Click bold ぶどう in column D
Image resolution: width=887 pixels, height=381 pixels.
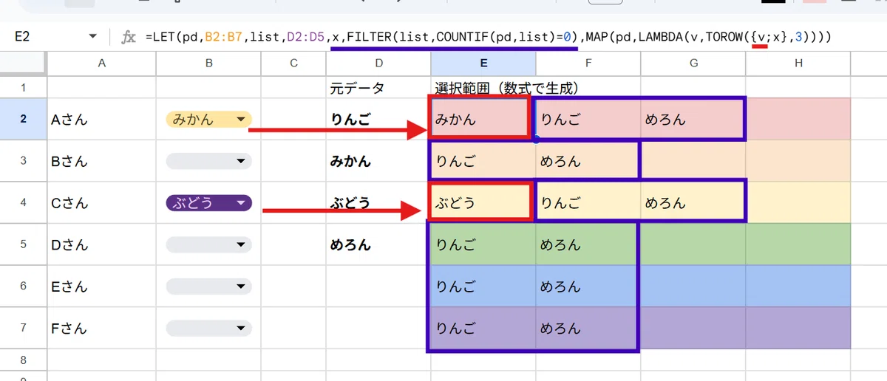tap(351, 203)
